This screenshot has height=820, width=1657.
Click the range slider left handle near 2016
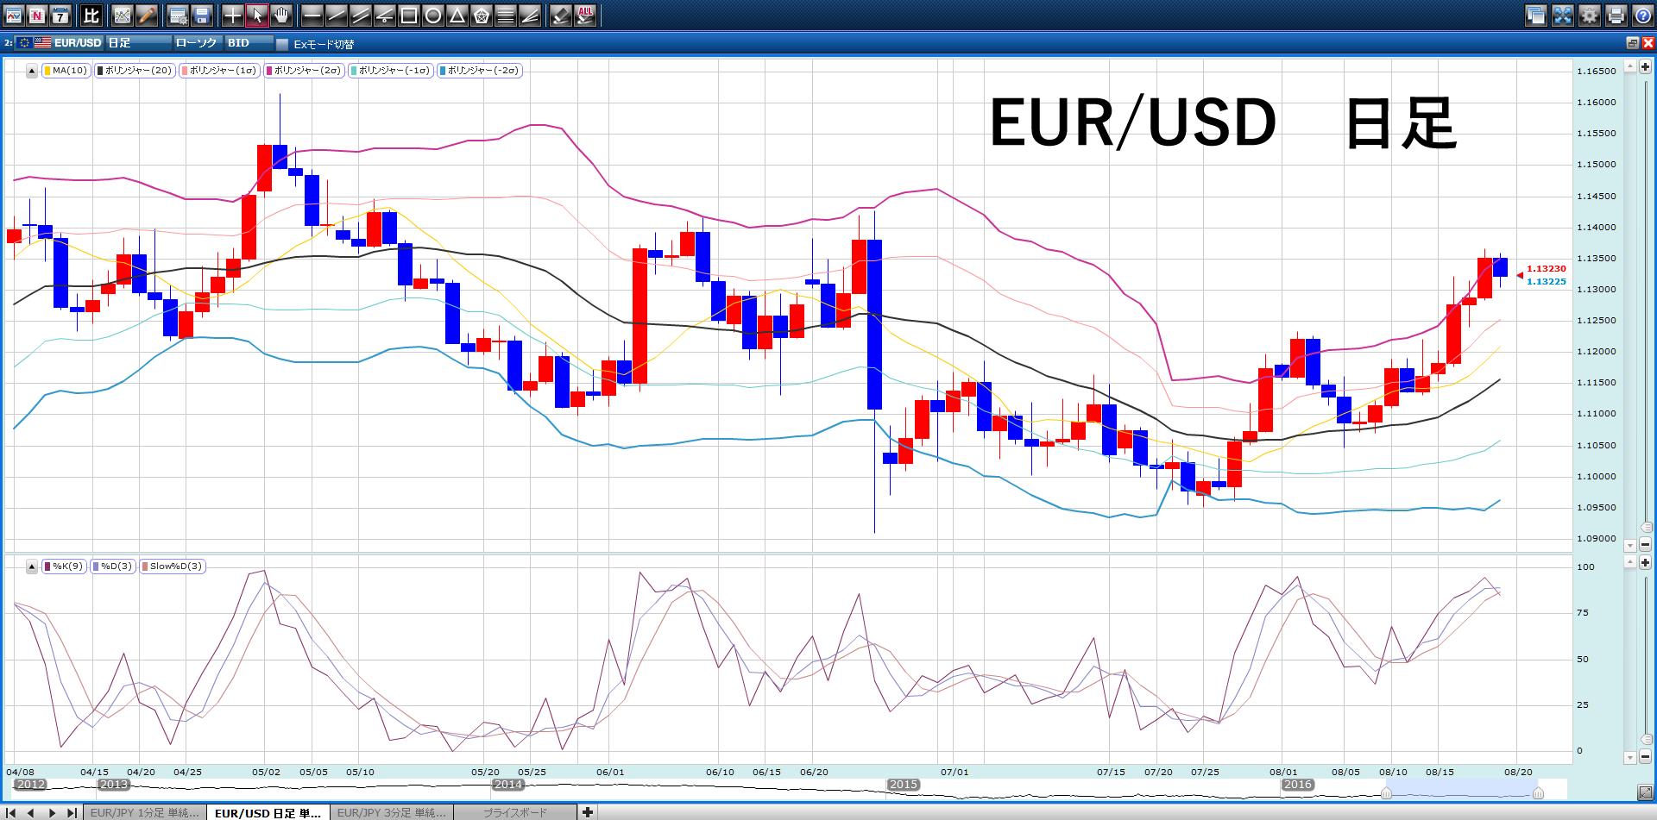(1386, 792)
